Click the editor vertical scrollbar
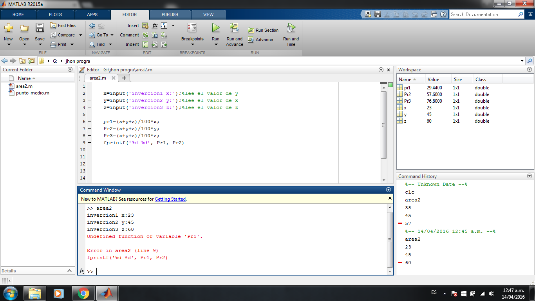The height and width of the screenshot is (301, 535). click(x=384, y=125)
